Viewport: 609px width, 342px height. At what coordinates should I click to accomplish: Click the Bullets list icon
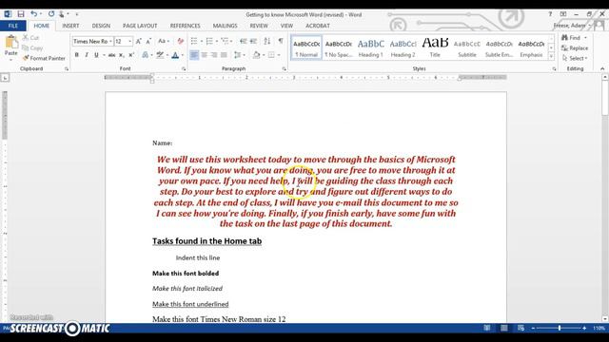[x=194, y=41]
